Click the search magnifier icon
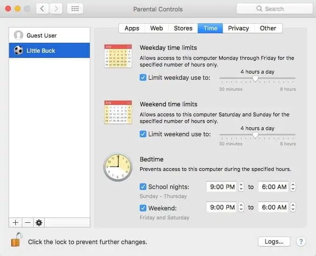 click(x=259, y=9)
